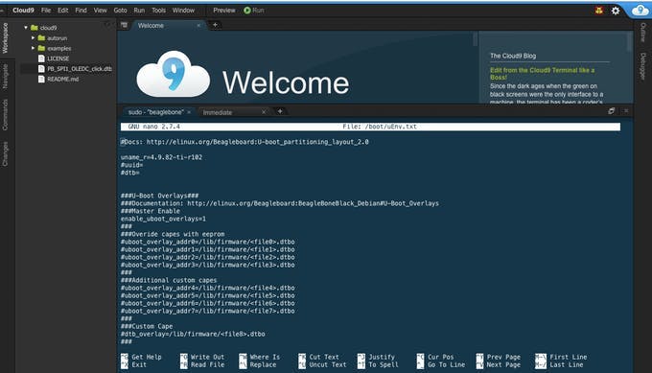Open the Outline panel on right
Viewport: 652px width, 373px height.
point(642,33)
